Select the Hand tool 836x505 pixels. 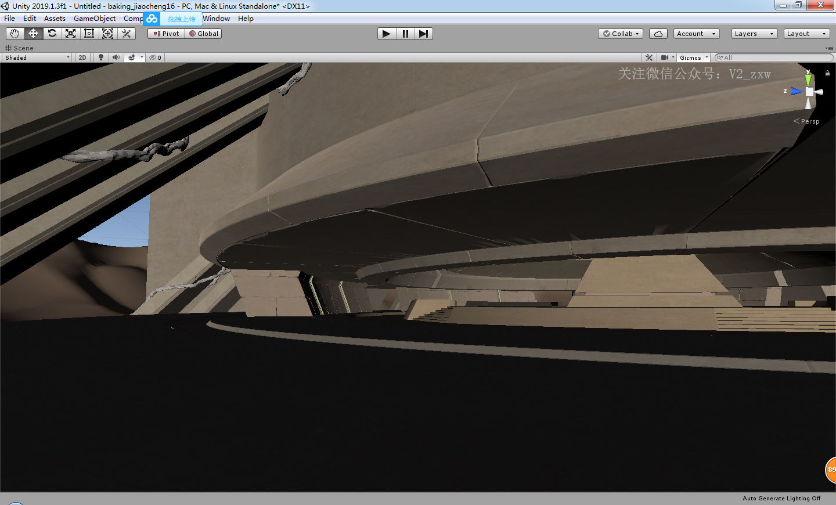tap(15, 34)
